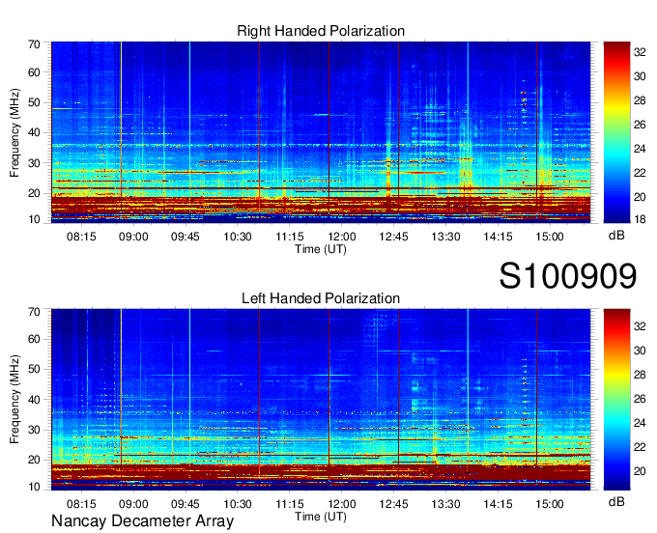Click 13:30 tick under Left Handed plot

tap(445, 504)
